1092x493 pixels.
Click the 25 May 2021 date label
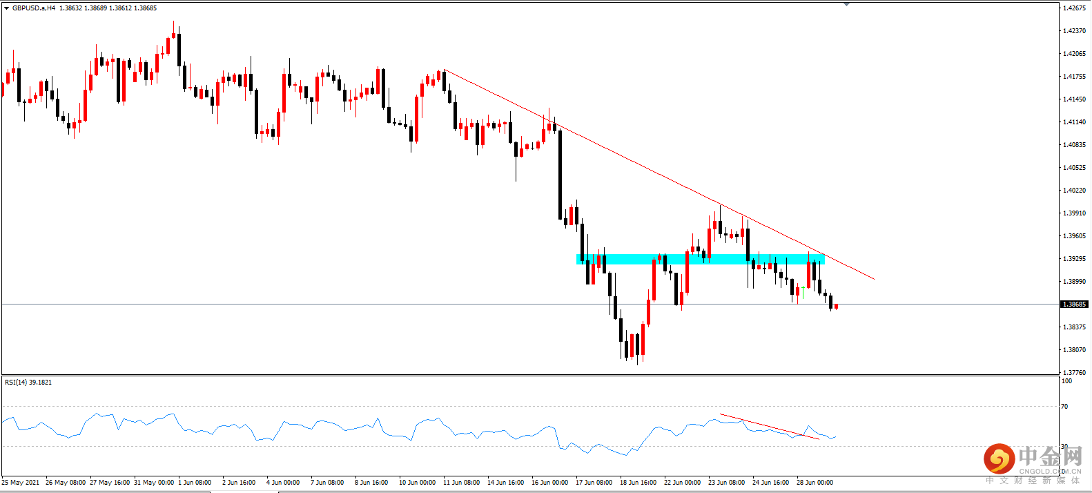click(x=21, y=482)
